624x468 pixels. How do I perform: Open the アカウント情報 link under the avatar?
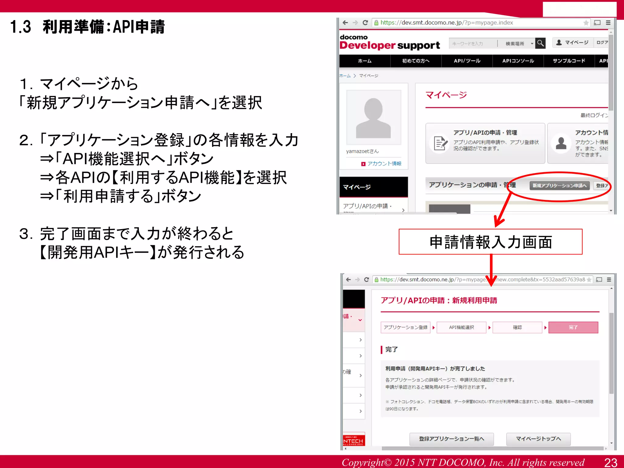point(384,164)
